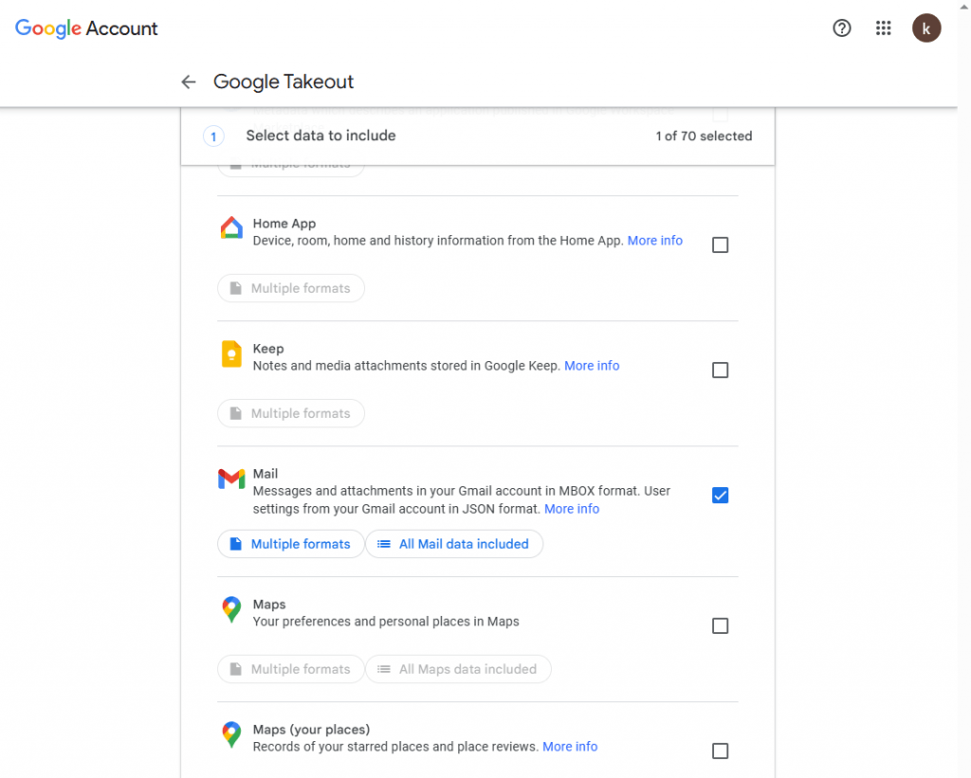Click the Maps title text
The height and width of the screenshot is (778, 971).
pyautogui.click(x=269, y=604)
